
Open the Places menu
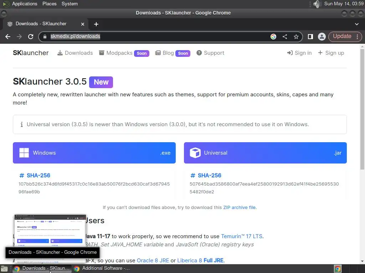pos(49,4)
